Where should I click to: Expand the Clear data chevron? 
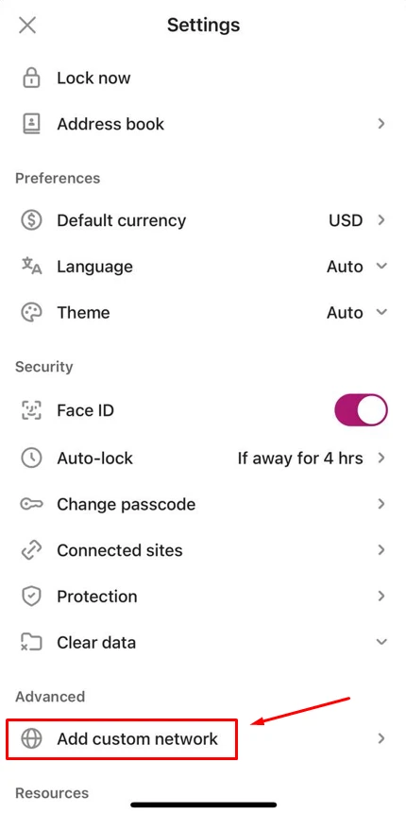tap(381, 642)
